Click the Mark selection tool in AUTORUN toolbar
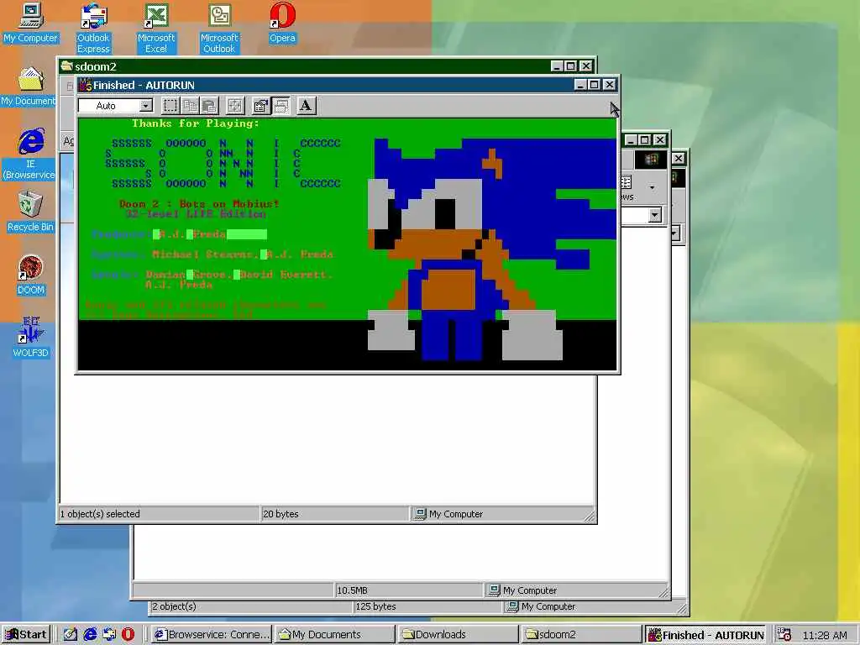The image size is (860, 645). (170, 105)
